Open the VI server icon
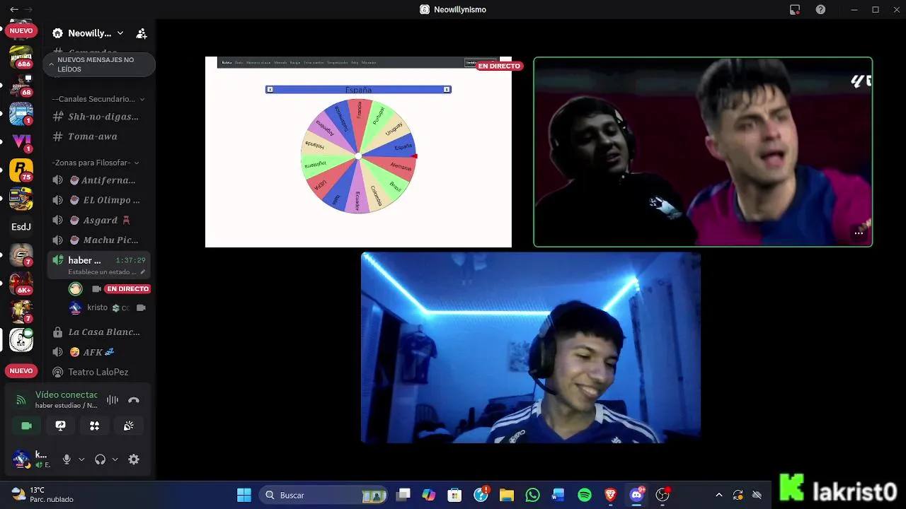 (21, 142)
